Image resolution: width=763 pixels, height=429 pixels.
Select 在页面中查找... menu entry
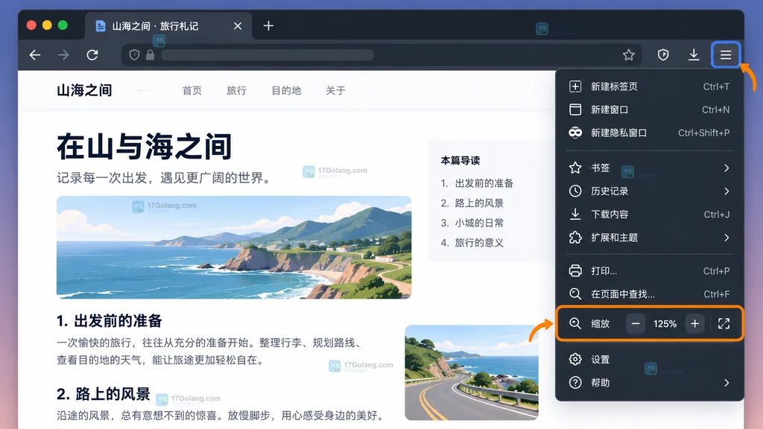click(649, 294)
